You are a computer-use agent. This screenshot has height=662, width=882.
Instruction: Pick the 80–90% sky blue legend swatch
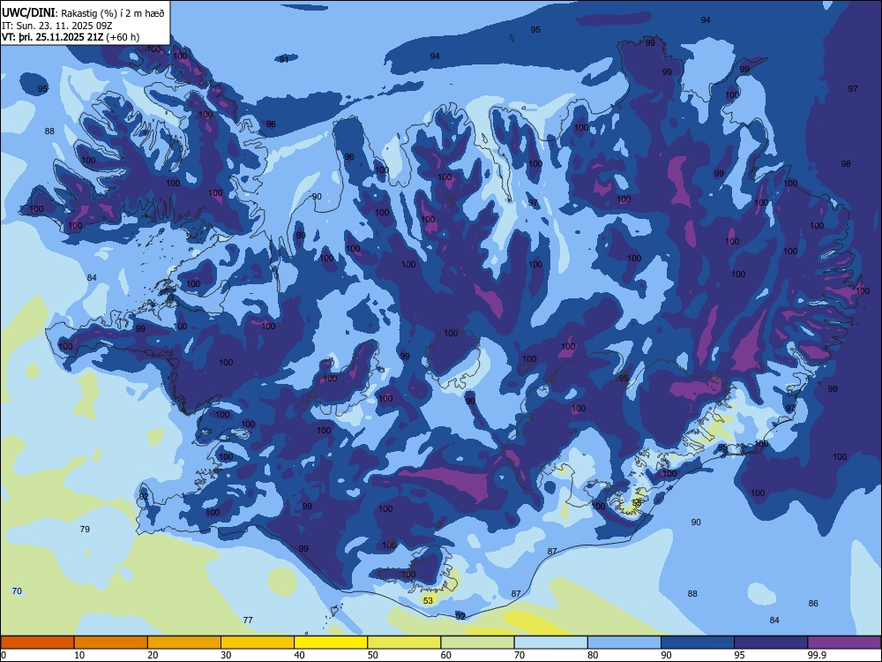[x=624, y=643]
